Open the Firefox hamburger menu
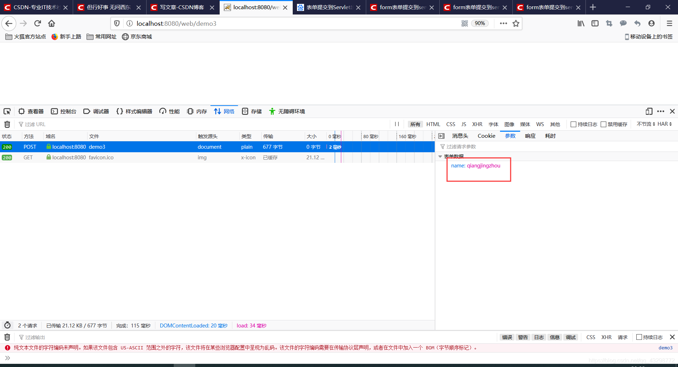The height and width of the screenshot is (367, 678). (x=669, y=23)
